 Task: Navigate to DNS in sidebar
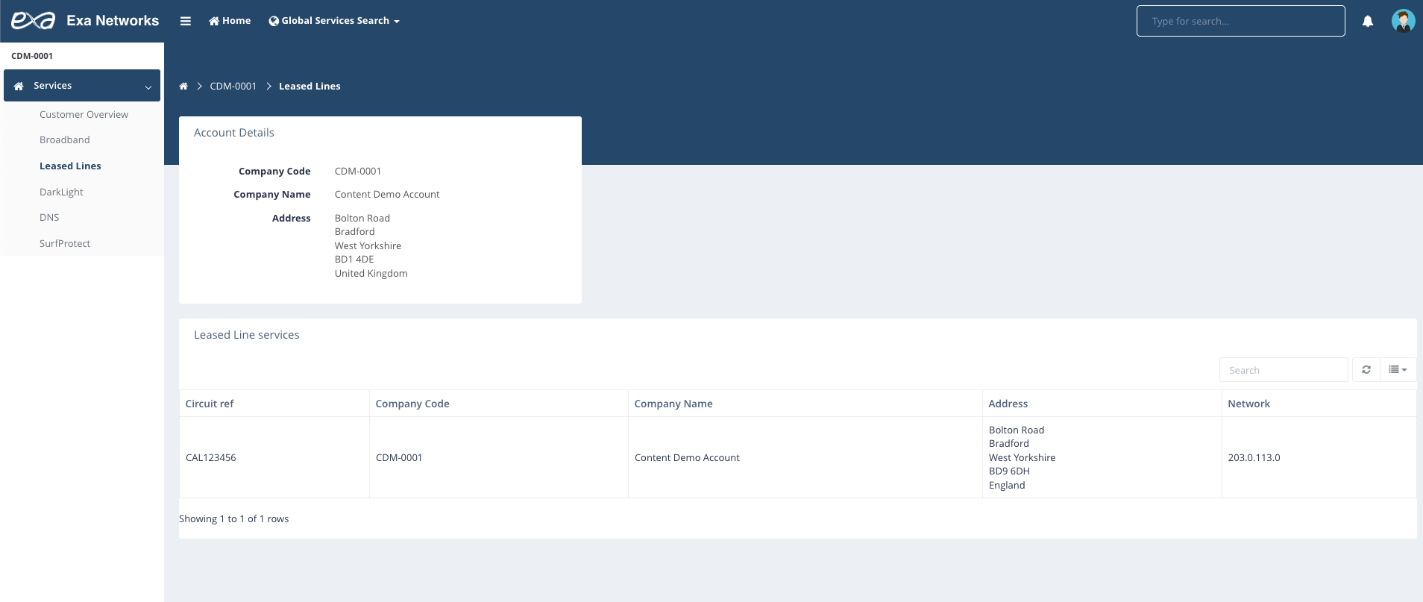click(x=49, y=218)
